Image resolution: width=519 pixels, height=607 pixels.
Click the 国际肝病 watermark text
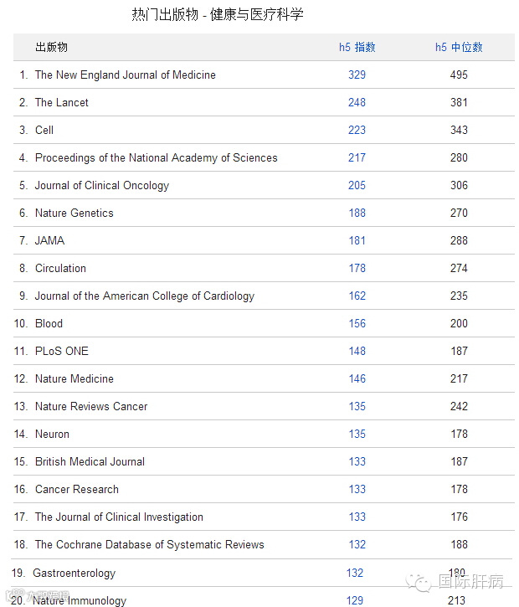[x=471, y=583]
